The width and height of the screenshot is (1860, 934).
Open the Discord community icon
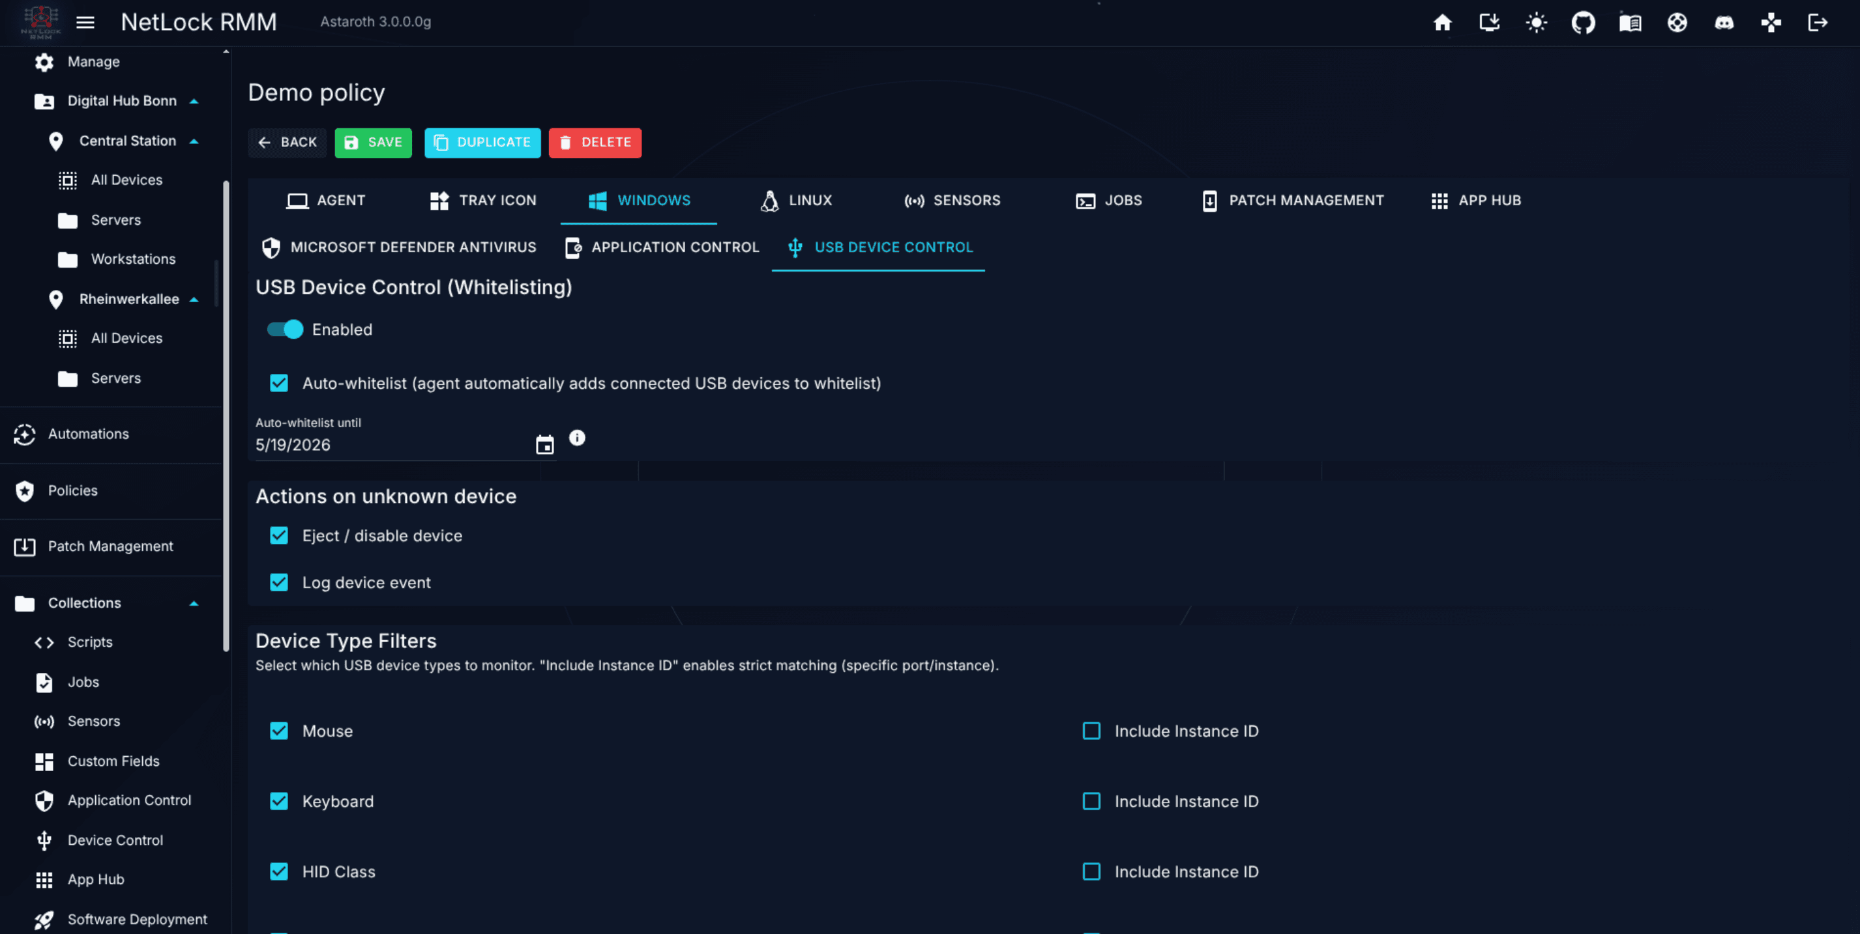[1724, 22]
